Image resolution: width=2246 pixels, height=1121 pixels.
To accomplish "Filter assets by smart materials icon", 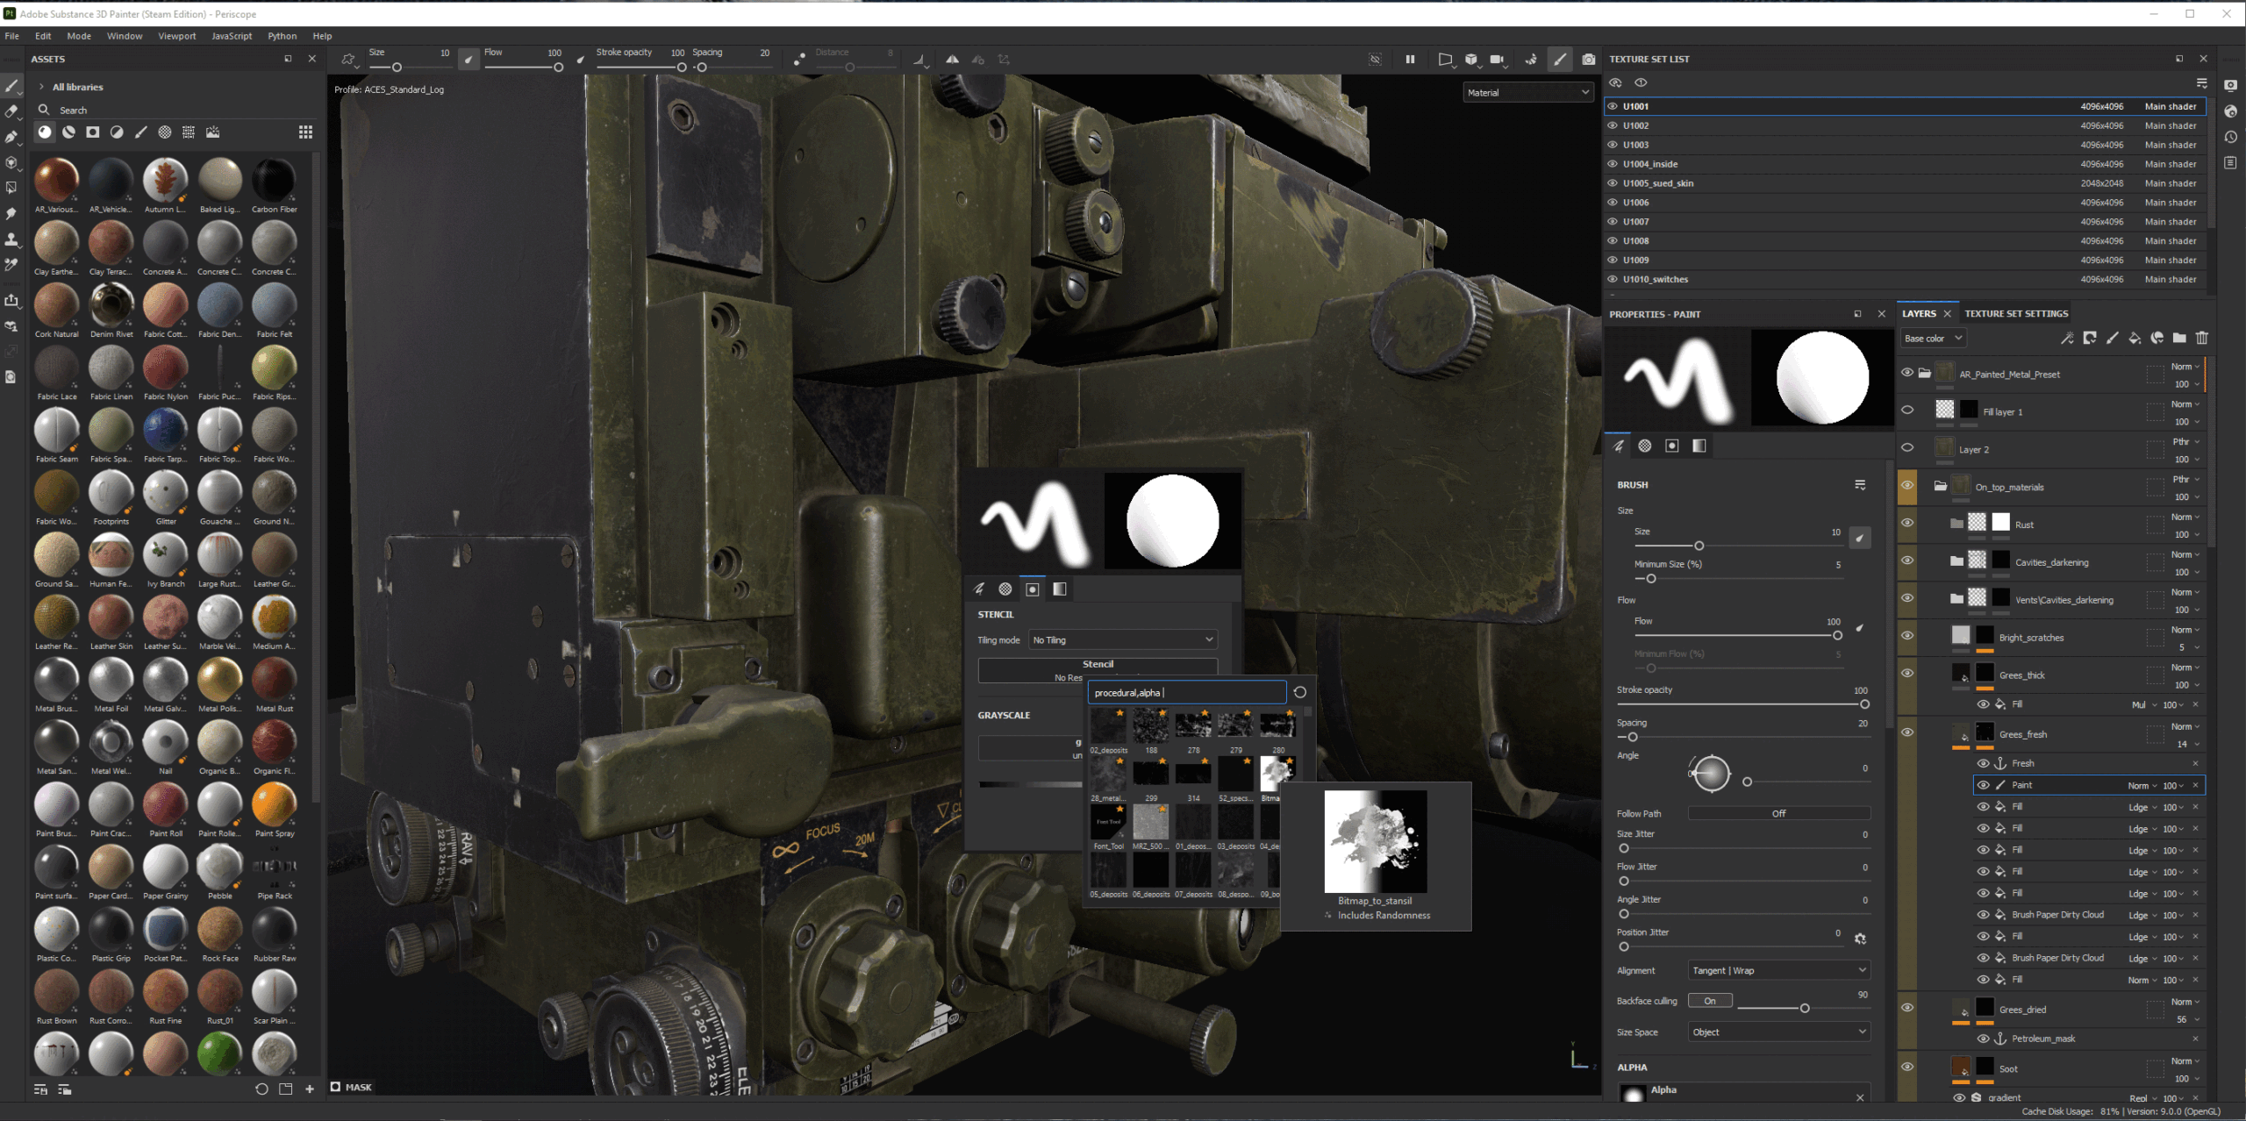I will (68, 132).
